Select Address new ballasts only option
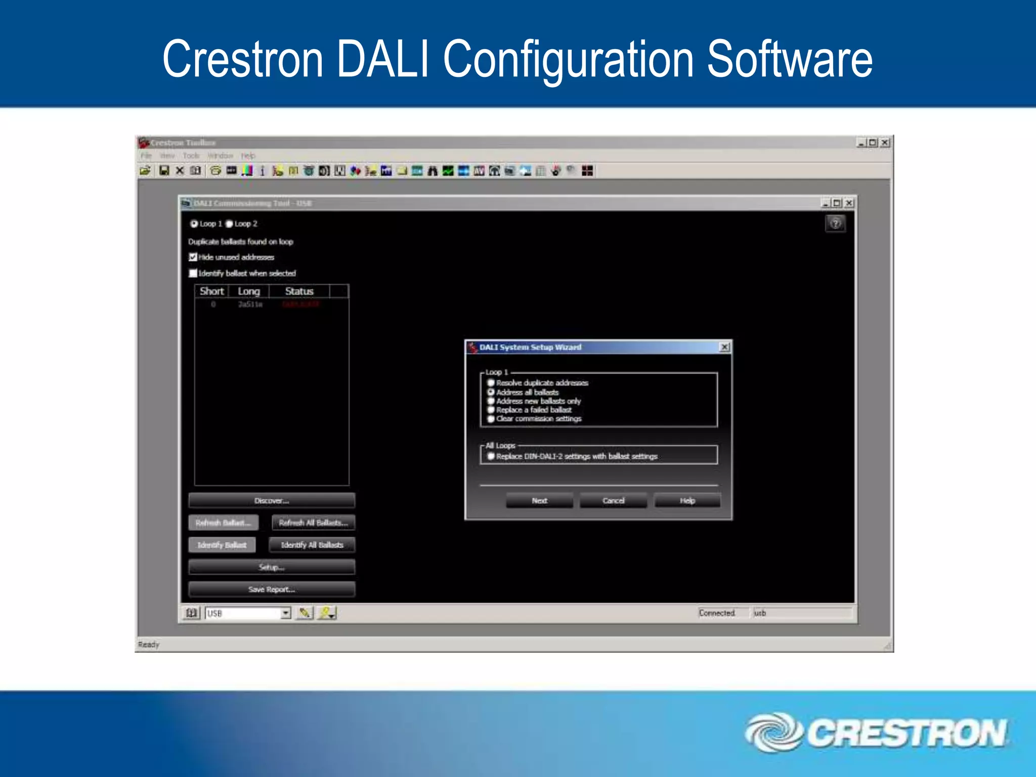Viewport: 1036px width, 777px height. 491,401
